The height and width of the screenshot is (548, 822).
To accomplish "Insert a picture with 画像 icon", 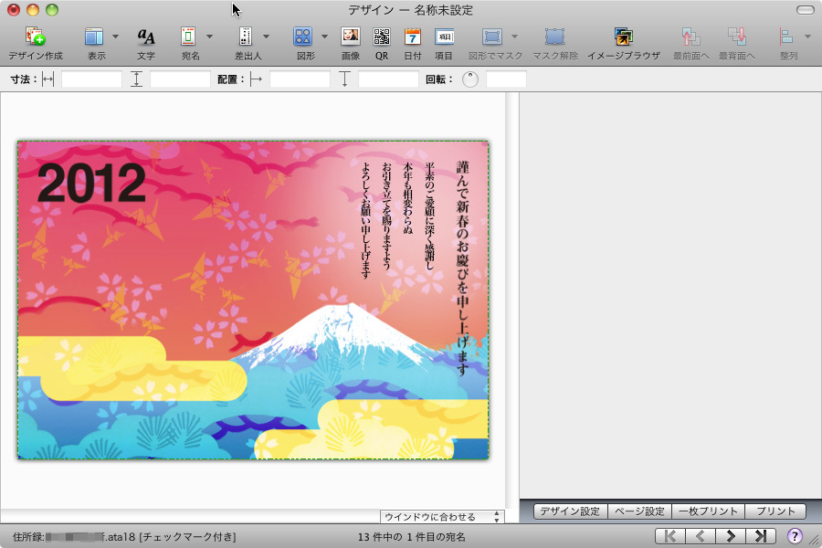I will (x=350, y=37).
